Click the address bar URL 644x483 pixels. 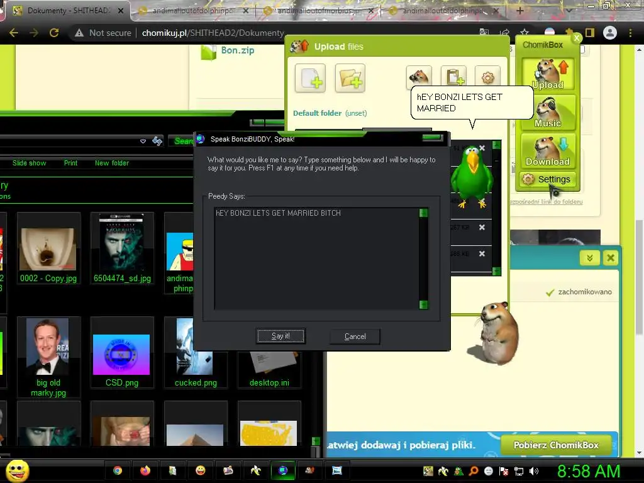tap(213, 33)
